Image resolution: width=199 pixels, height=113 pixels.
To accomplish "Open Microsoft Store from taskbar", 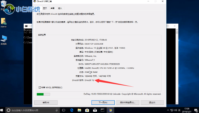I will tap(87, 110).
